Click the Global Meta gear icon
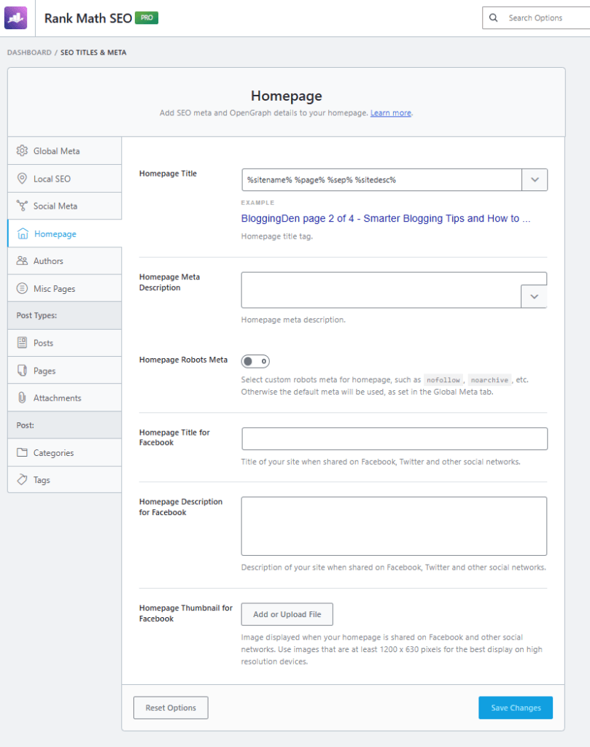The image size is (590, 747). click(22, 150)
